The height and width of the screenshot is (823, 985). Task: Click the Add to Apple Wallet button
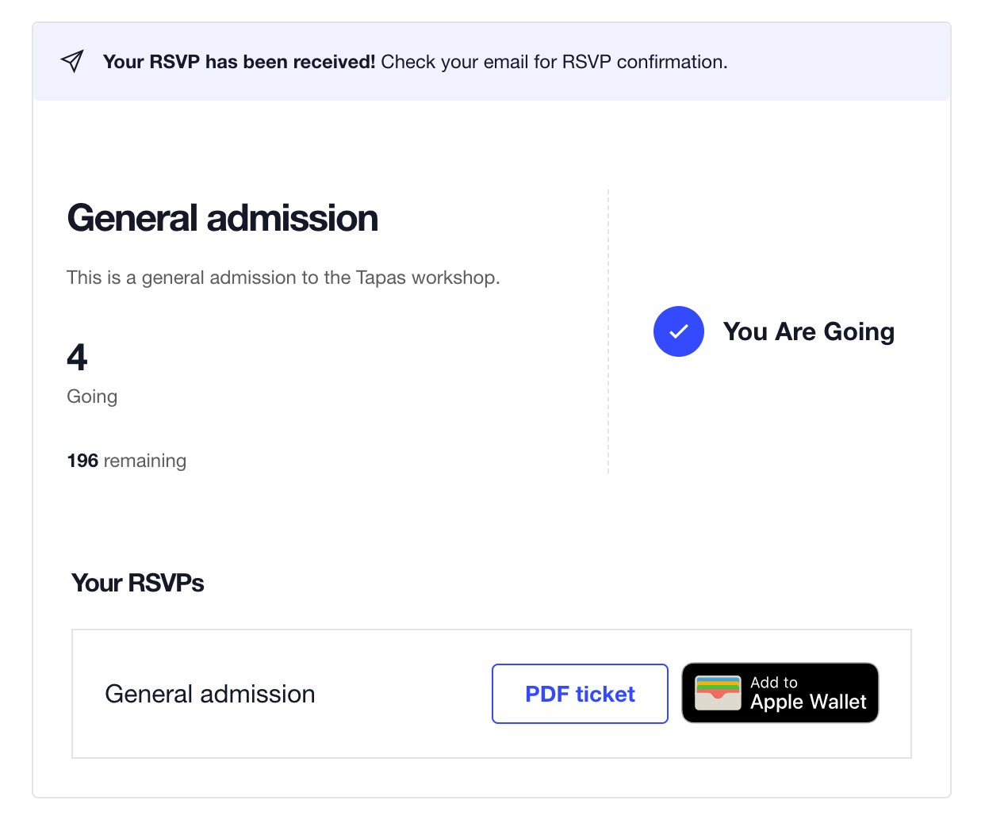(x=780, y=692)
